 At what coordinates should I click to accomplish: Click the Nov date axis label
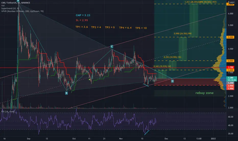pyautogui.click(x=121, y=139)
